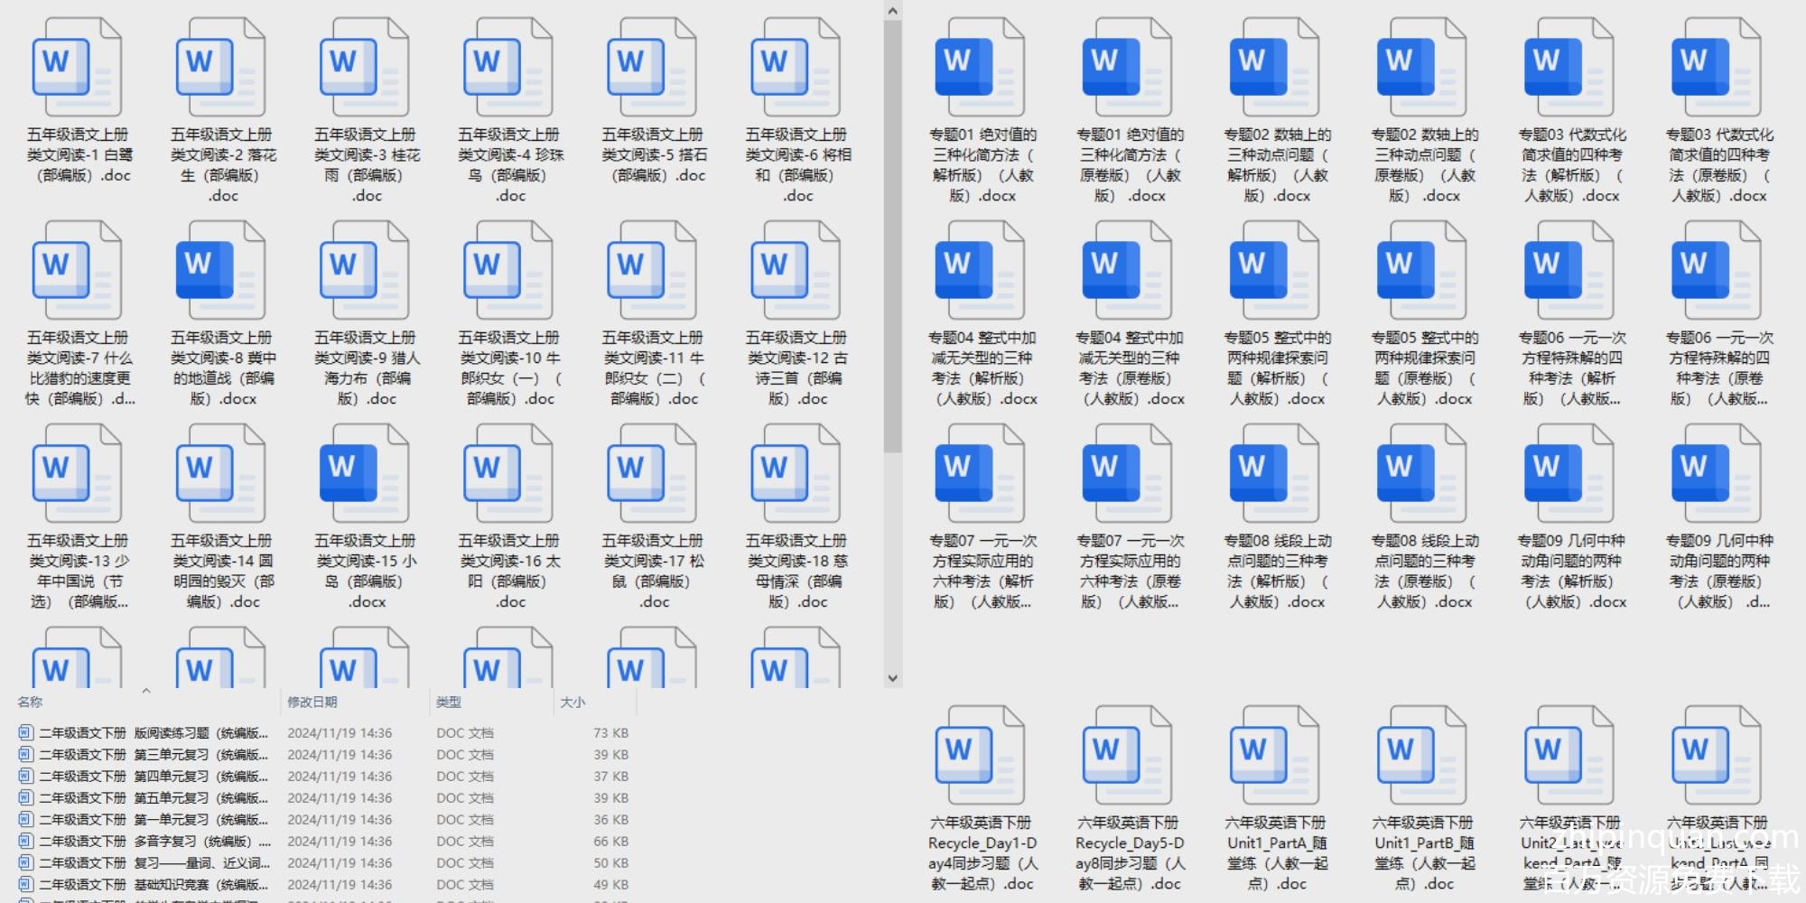This screenshot has width=1806, height=903.
Task: Select the 类文阅读-17 松鼠 document icon
Action: (652, 474)
